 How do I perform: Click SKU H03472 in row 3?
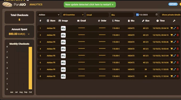(131, 42)
